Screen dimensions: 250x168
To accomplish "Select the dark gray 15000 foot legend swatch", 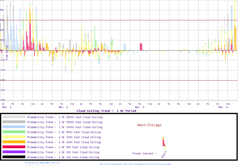I will click(x=14, y=122).
